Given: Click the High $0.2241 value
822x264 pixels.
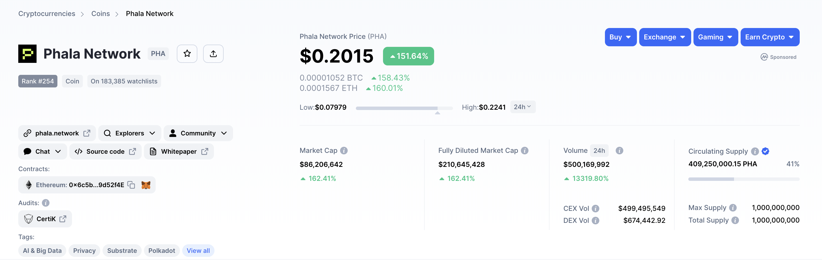Looking at the screenshot, I should click(x=492, y=107).
